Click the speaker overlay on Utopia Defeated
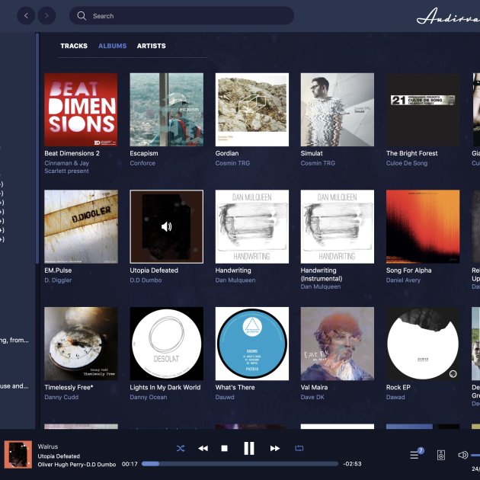The height and width of the screenshot is (480, 480). coord(166,226)
